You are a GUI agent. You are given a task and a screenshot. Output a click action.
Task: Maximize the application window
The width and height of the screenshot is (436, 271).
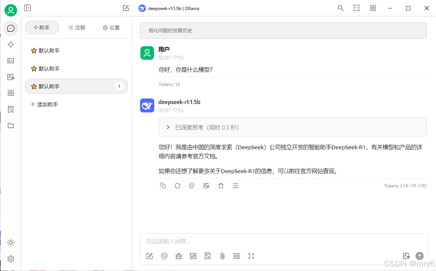click(408, 8)
